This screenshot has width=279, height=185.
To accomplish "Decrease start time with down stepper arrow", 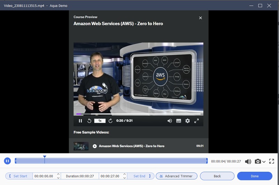I will tap(58, 178).
